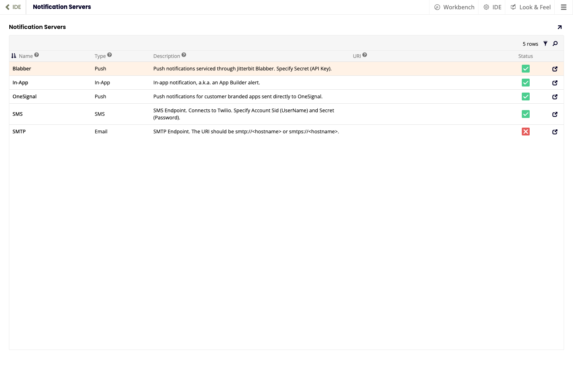The image size is (573, 366).
Task: Click the help icon beside the Name header
Action: coord(37,55)
